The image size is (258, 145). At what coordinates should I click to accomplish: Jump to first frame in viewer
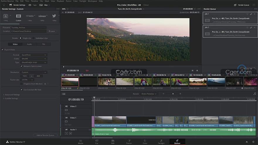[197, 71]
